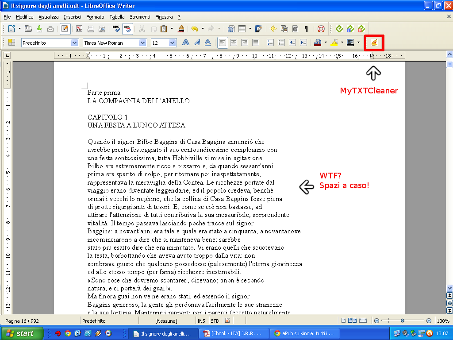Open the Strumenti menu
The height and width of the screenshot is (340, 453).
tap(140, 17)
